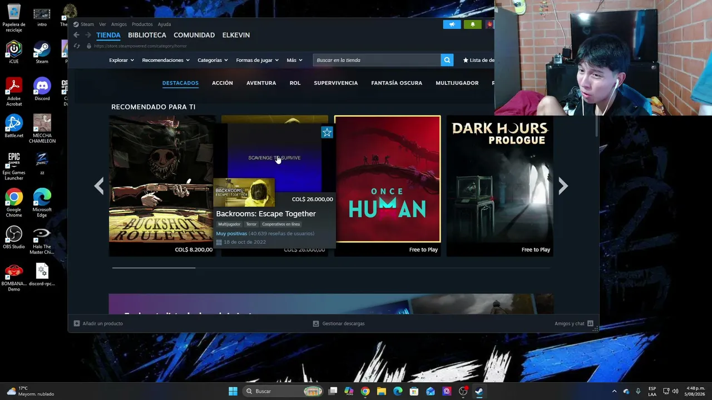
Task: Show hidden system tray icons
Action: pyautogui.click(x=614, y=391)
